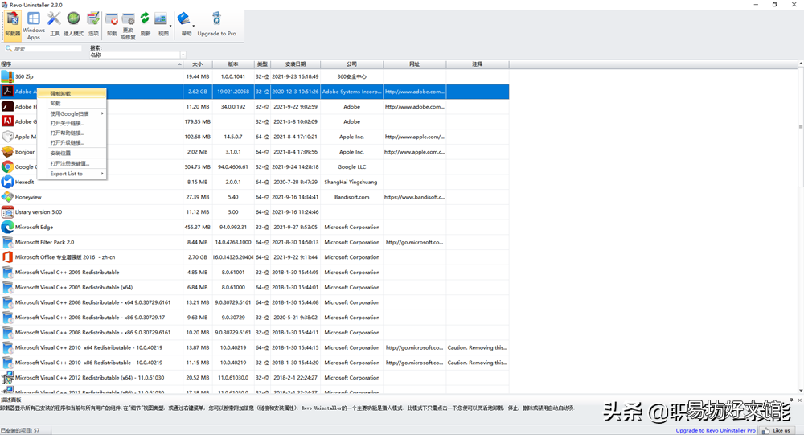This screenshot has height=435, width=804.
Task: Click http://www.apple.com/ in Apple M row
Action: coord(414,137)
